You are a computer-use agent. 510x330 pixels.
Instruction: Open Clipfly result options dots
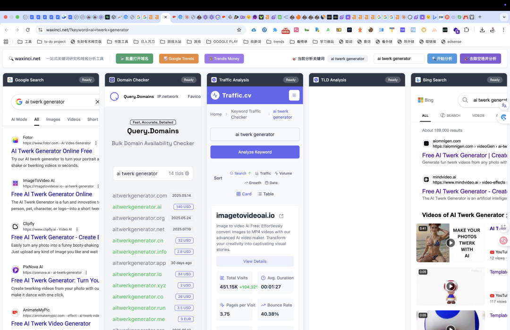click(x=77, y=229)
